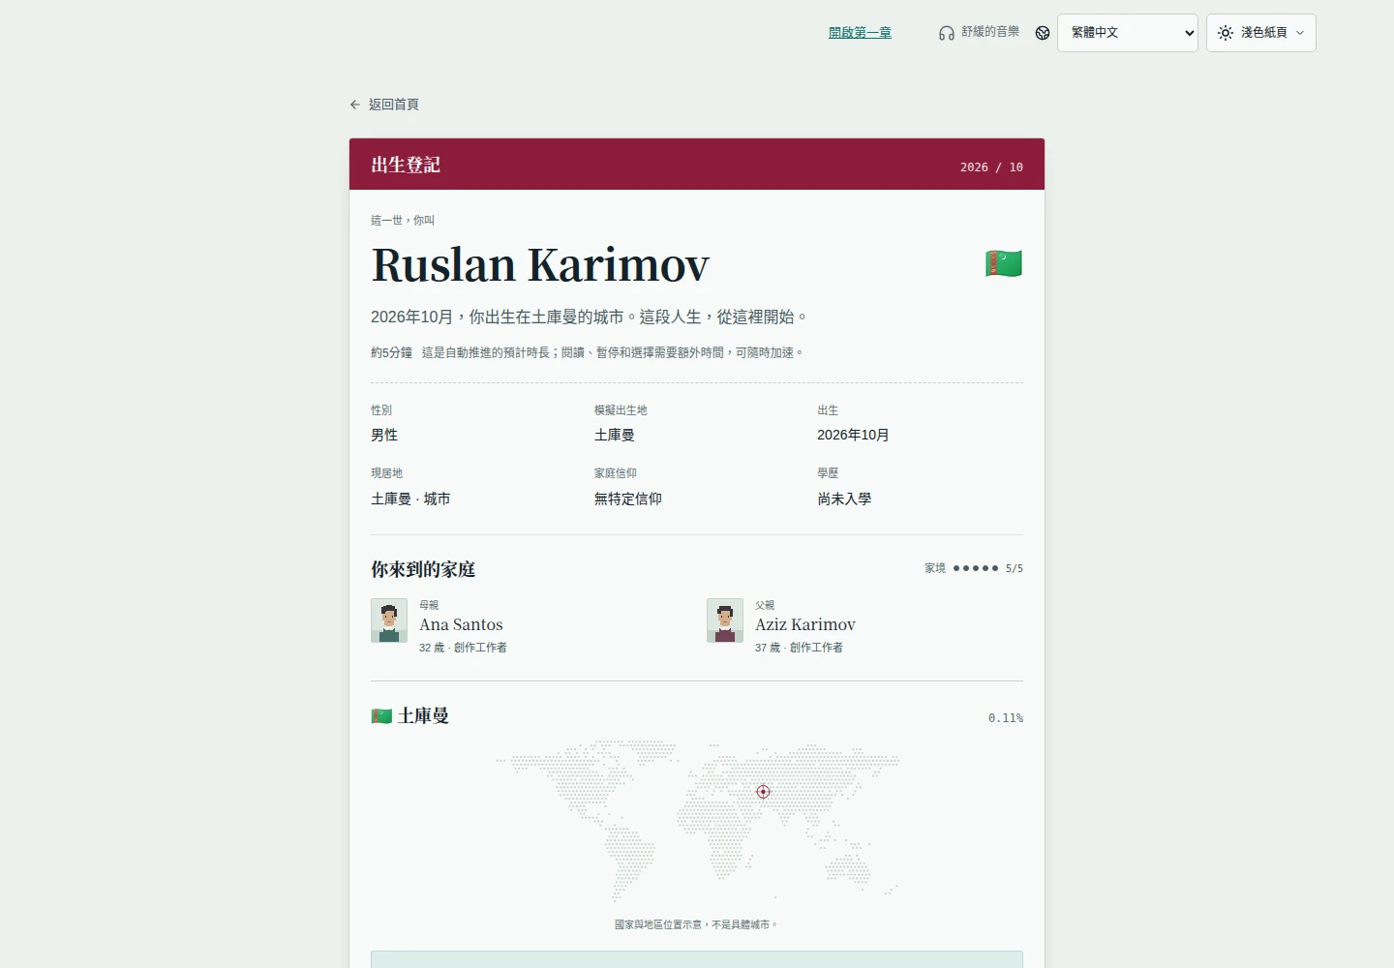Click the 男性 value under 性別
The height and width of the screenshot is (968, 1394).
tap(384, 435)
